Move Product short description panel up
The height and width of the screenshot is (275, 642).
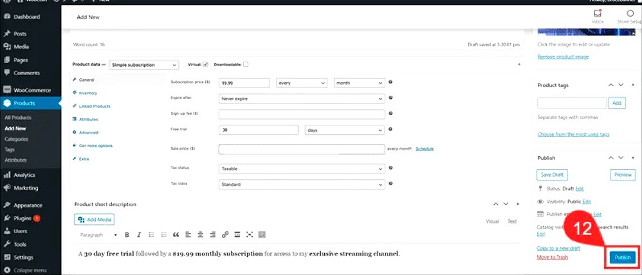pos(496,204)
